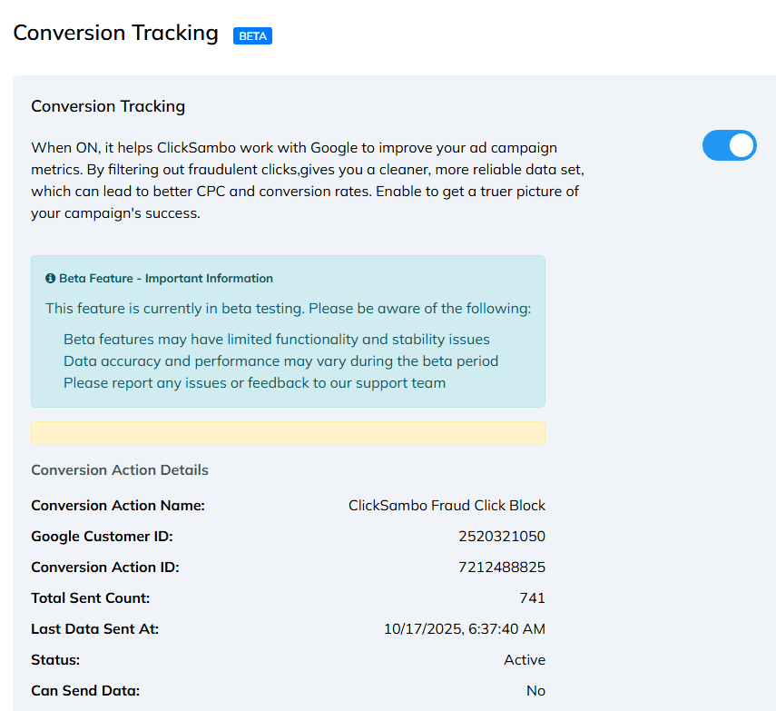
Task: Click the Can Send Data value No
Action: [535, 691]
